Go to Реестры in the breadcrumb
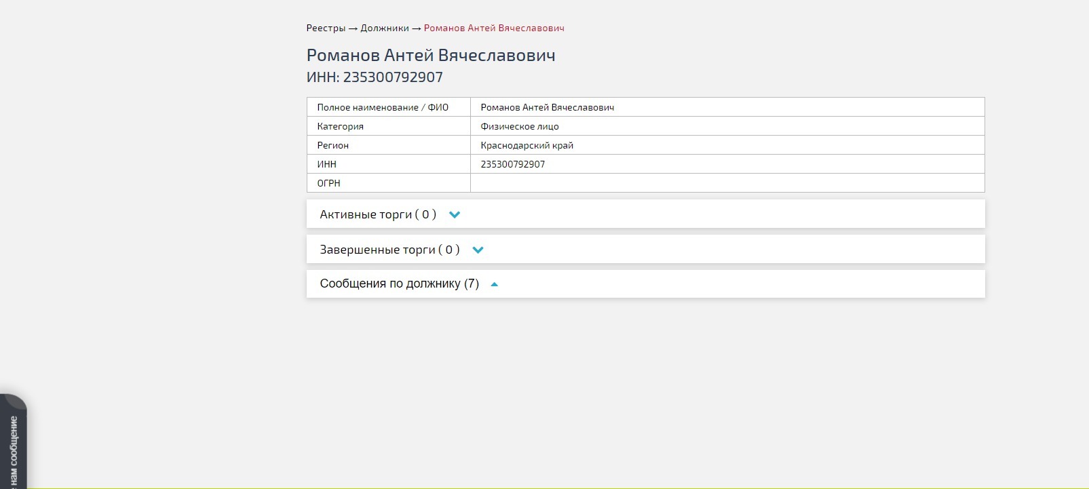The height and width of the screenshot is (489, 1089). [x=326, y=28]
